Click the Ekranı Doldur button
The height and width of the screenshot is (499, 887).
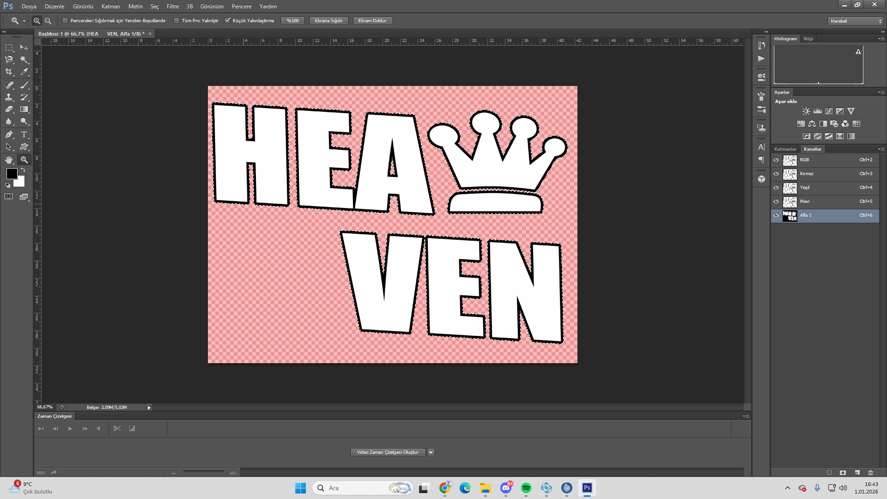pyautogui.click(x=372, y=21)
